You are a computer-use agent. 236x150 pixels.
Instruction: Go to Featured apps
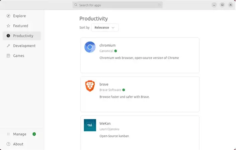click(22, 26)
